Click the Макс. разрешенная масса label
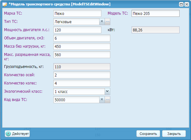 (27, 57)
